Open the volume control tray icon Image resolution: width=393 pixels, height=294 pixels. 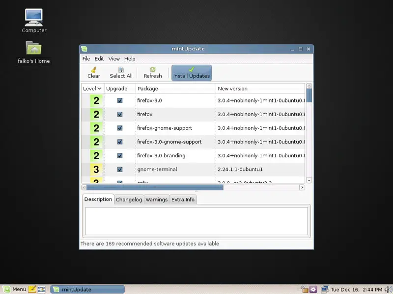[x=389, y=289]
